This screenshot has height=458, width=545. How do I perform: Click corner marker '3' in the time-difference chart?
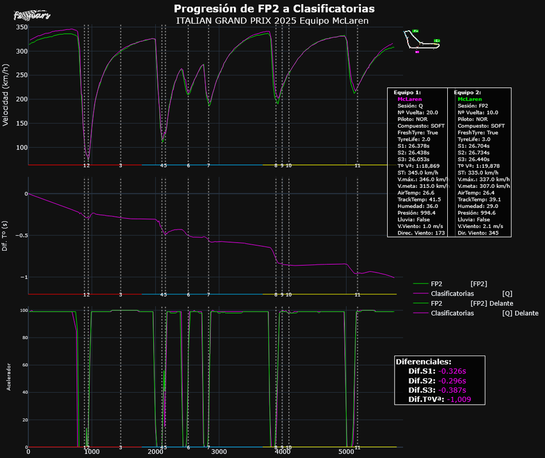pos(121,295)
